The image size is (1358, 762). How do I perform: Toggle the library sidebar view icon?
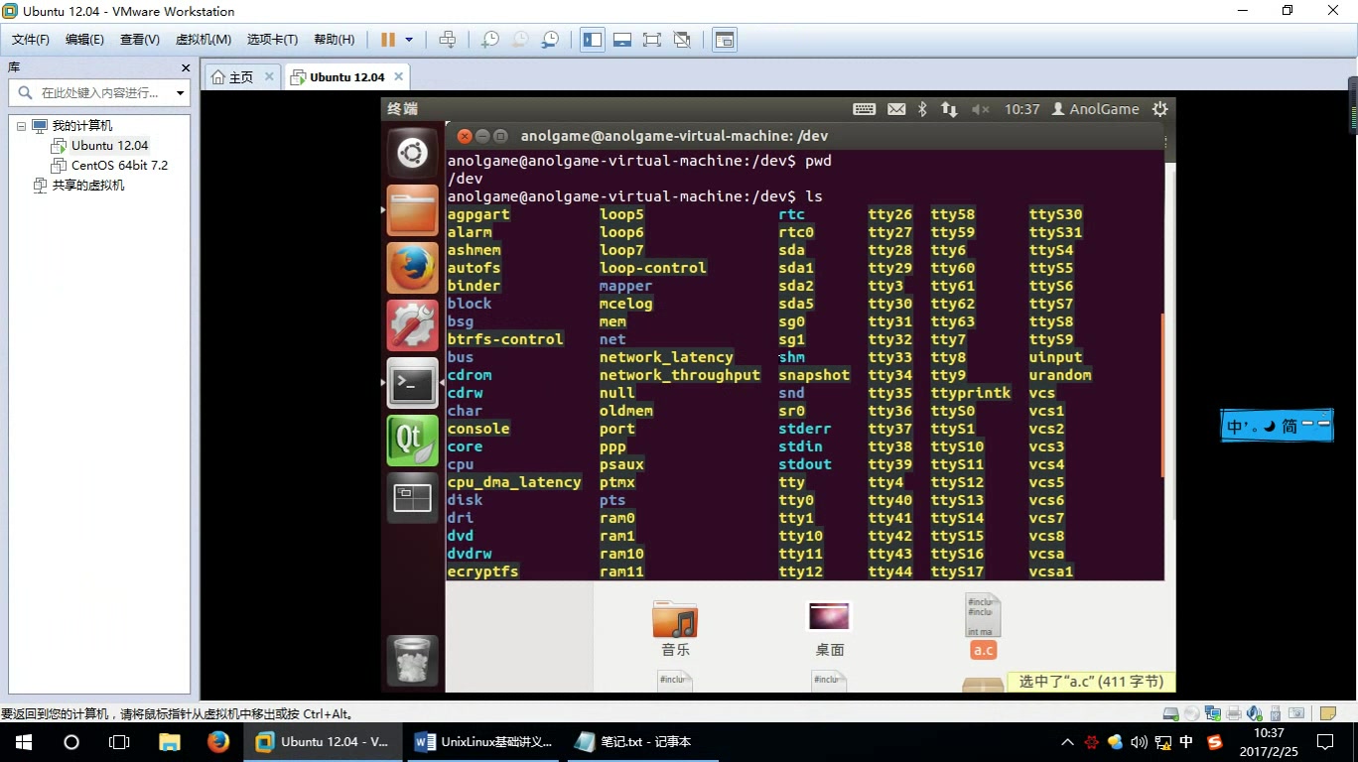(593, 40)
